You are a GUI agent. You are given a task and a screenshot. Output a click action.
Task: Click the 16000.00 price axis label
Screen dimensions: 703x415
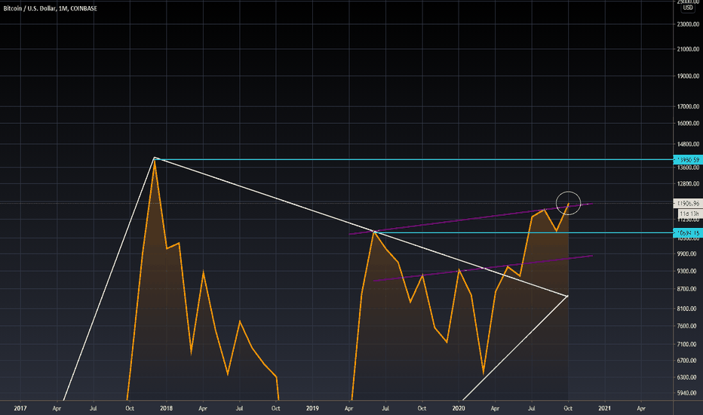pyautogui.click(x=688, y=123)
